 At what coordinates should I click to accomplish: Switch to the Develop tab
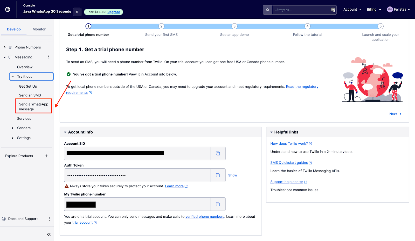[x=14, y=29]
